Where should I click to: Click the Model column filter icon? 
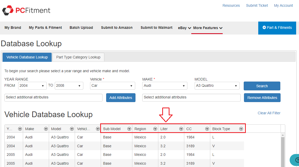[72, 129]
